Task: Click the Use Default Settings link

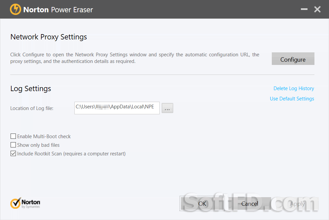Action: point(292,99)
